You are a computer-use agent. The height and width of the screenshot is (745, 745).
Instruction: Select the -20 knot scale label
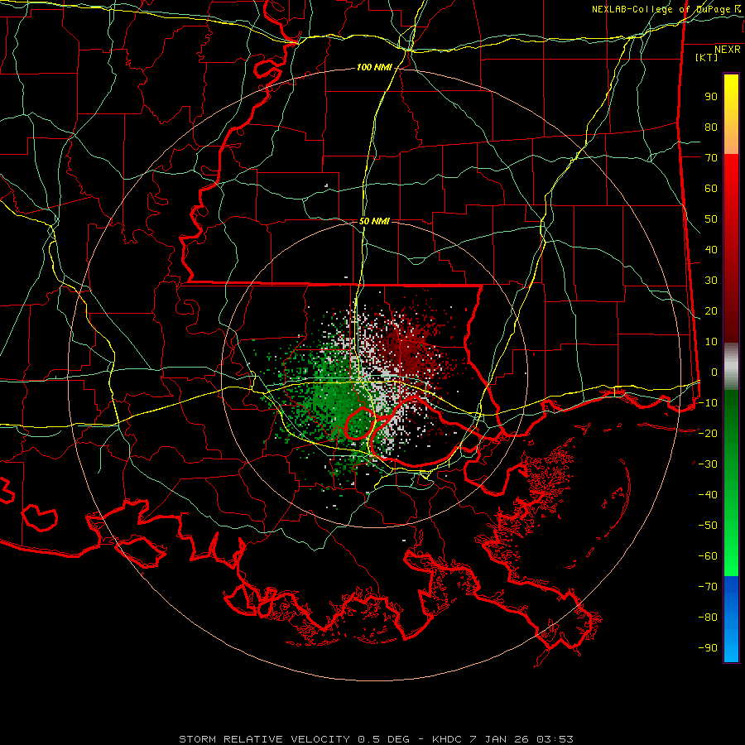708,434
